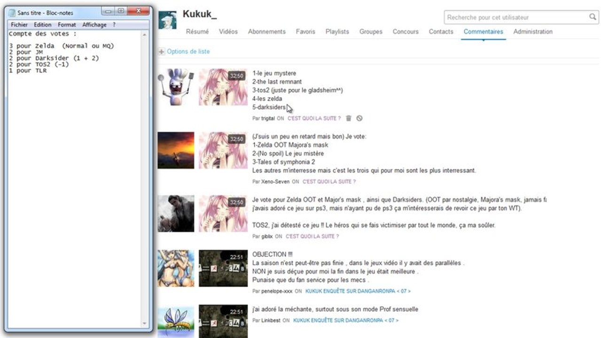Click the Notepad icon in title bar

pos(13,12)
